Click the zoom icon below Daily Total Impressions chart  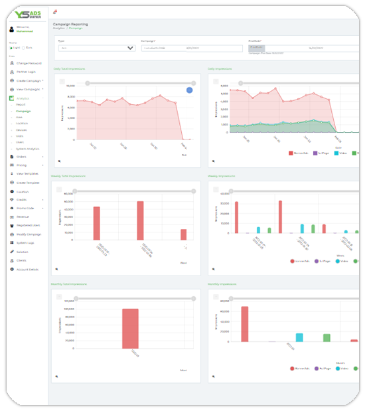pyautogui.click(x=60, y=161)
